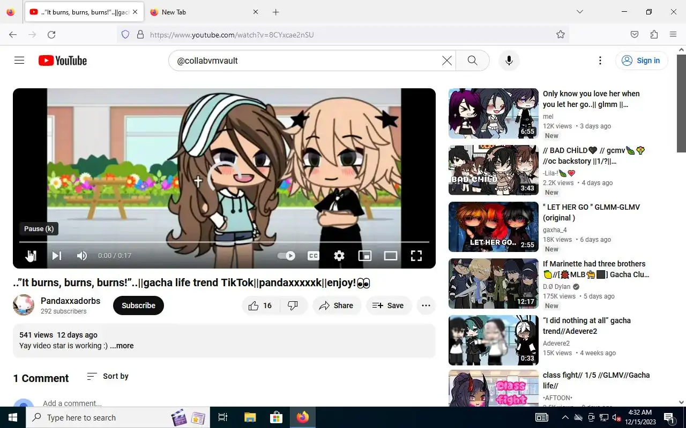Screen dimensions: 686x428
Task: Bookmark this page star icon
Action: point(561,34)
